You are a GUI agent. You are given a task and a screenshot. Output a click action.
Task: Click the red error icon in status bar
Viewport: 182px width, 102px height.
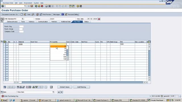(x=3, y=96)
